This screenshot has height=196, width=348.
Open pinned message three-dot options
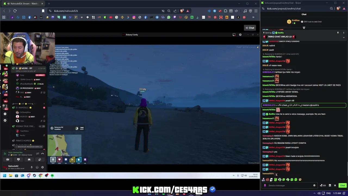[344, 33]
